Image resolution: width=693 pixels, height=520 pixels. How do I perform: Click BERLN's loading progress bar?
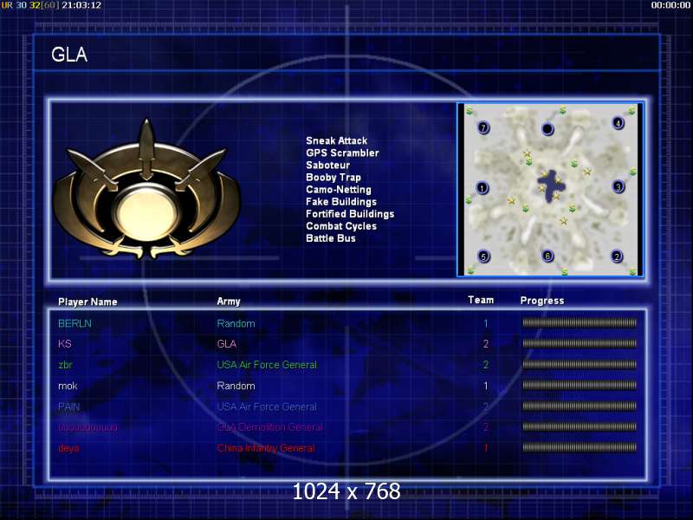tap(580, 322)
